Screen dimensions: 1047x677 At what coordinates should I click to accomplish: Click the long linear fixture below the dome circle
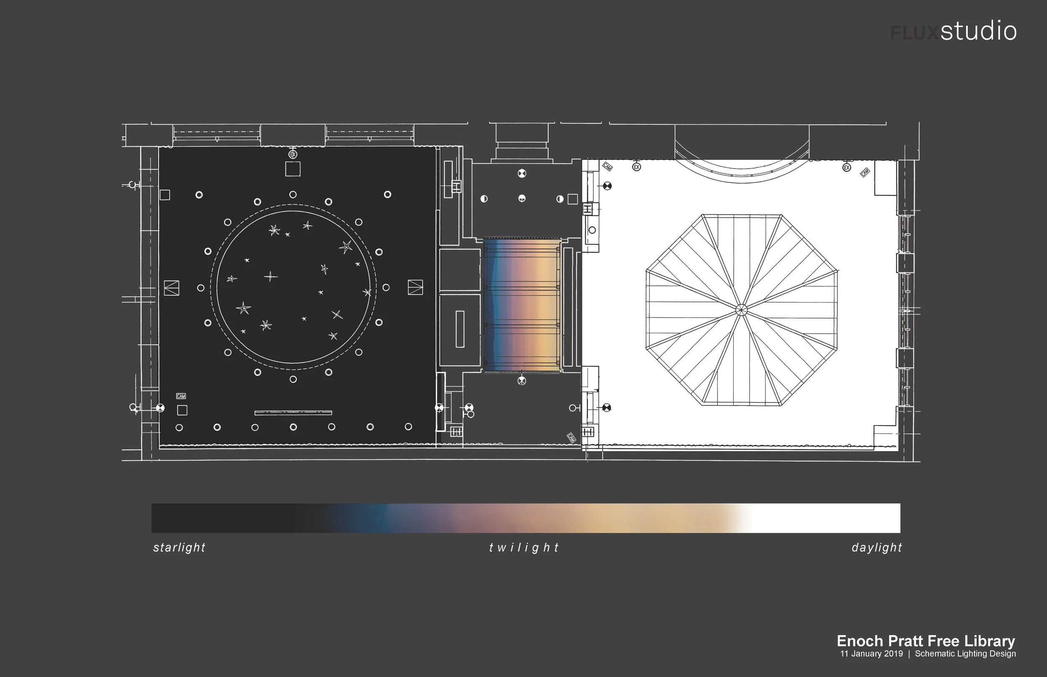[x=294, y=413]
